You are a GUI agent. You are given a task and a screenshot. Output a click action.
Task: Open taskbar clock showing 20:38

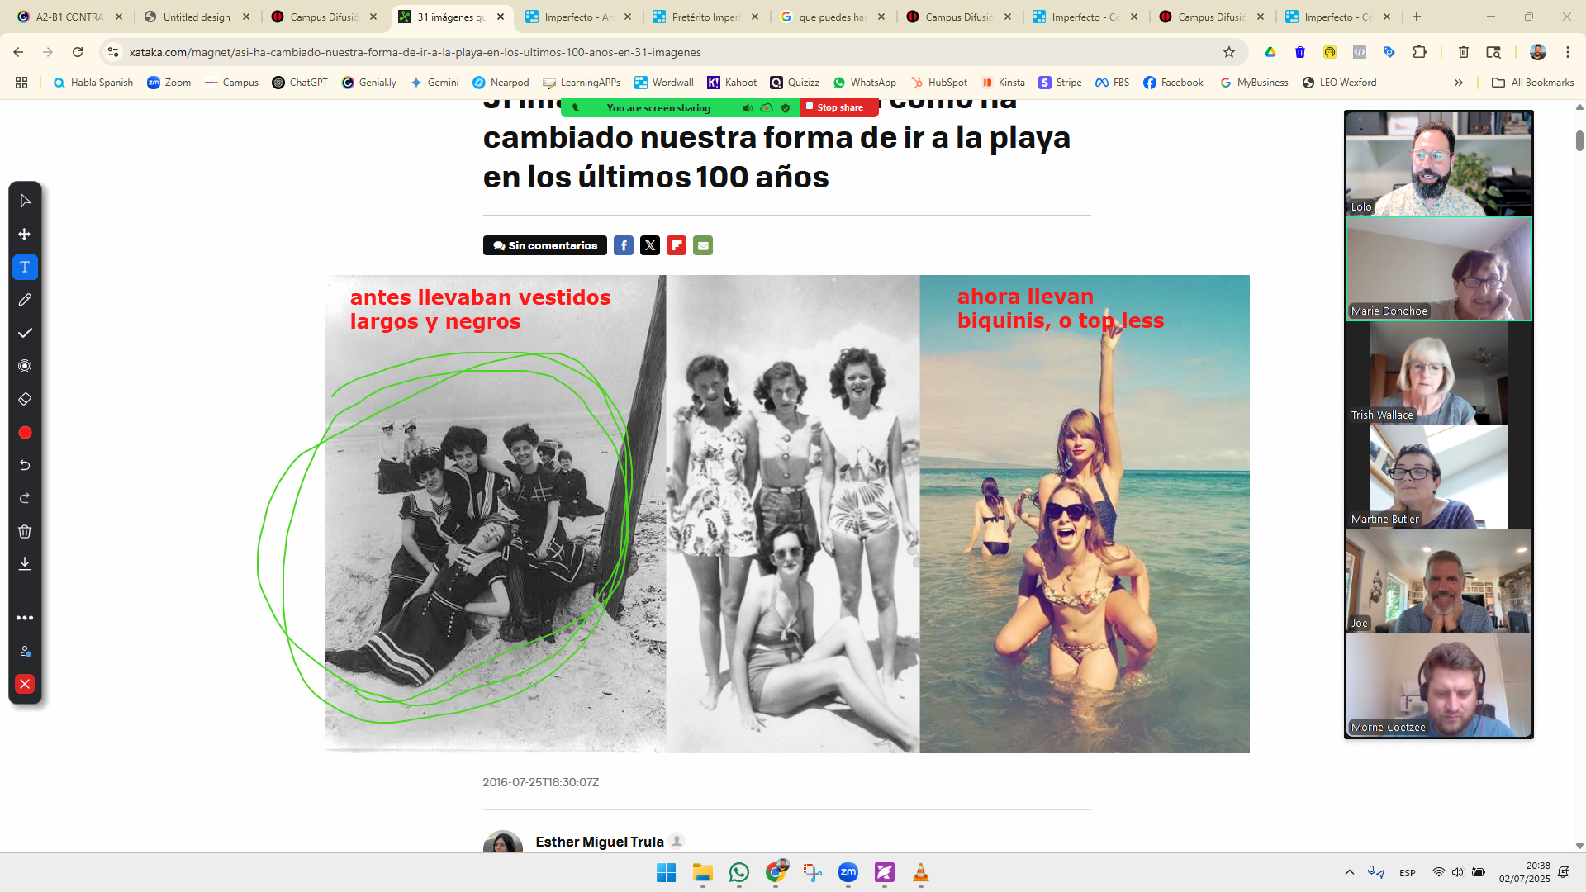1525,872
